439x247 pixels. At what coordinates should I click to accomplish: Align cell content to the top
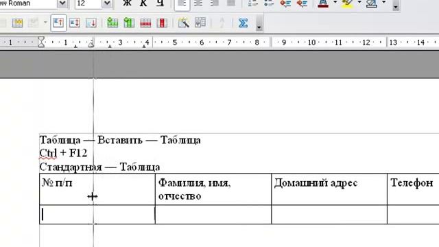[58, 23]
